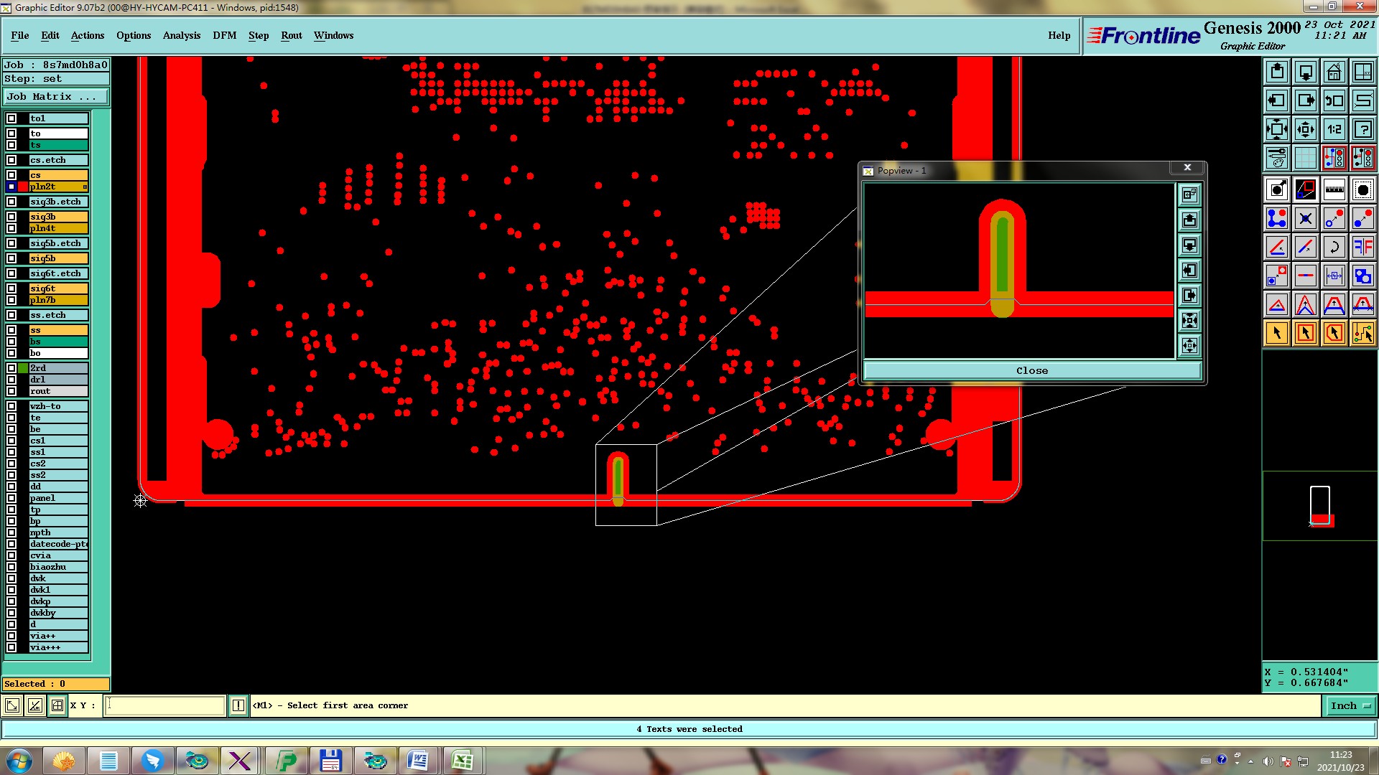This screenshot has width=1379, height=775.
Task: Open the DFM menu
Action: click(x=224, y=35)
